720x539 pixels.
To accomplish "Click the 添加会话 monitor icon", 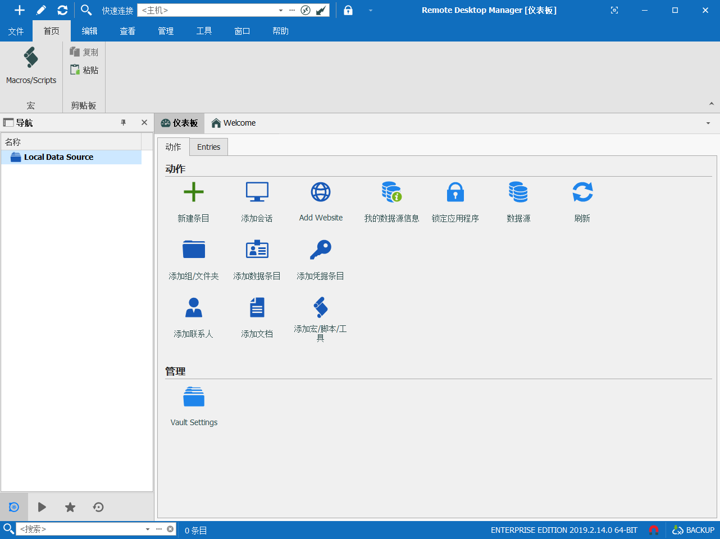I will pyautogui.click(x=257, y=192).
